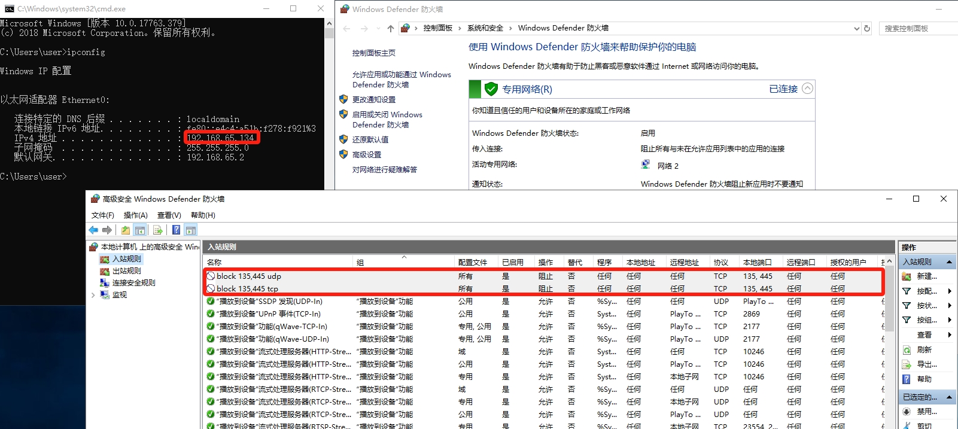Screen dimensions: 958x429
Task: Open the 查看(V) menu
Action: (169, 215)
